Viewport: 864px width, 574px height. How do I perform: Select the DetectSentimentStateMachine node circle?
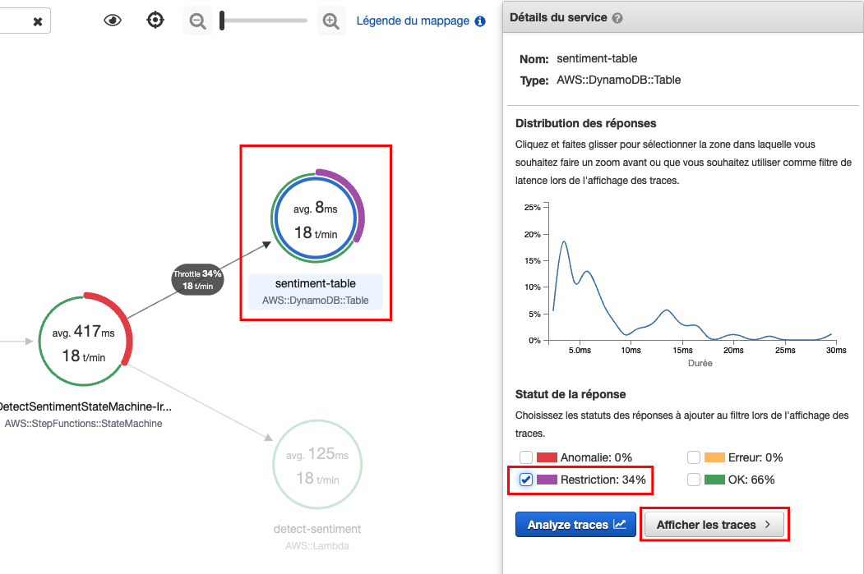(85, 342)
